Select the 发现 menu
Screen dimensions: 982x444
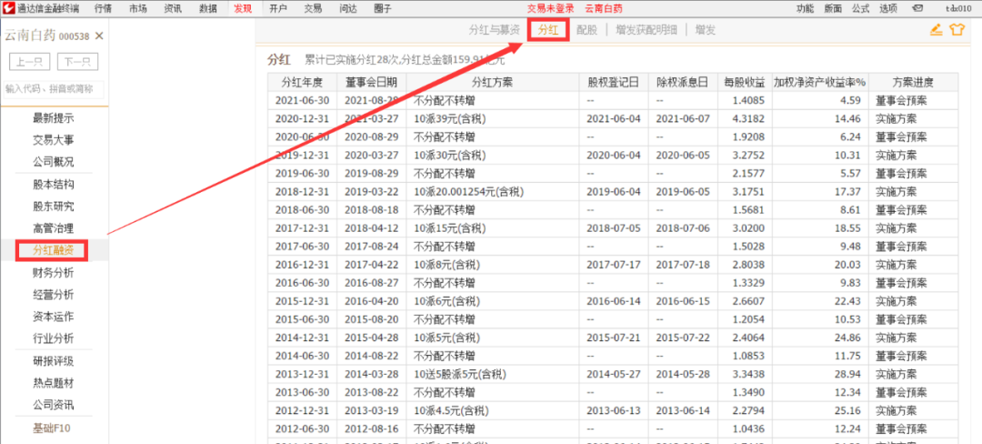point(243,8)
